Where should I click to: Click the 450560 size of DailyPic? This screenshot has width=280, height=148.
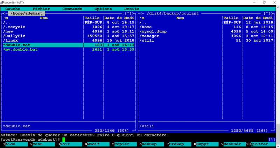click(x=94, y=36)
